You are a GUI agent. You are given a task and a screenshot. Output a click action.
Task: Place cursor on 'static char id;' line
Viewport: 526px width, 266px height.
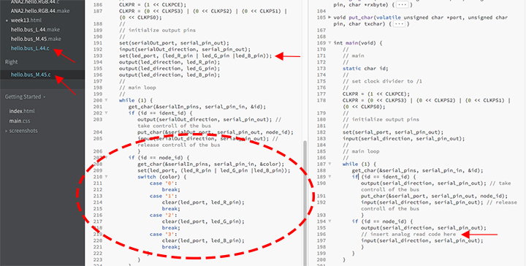click(x=365, y=69)
